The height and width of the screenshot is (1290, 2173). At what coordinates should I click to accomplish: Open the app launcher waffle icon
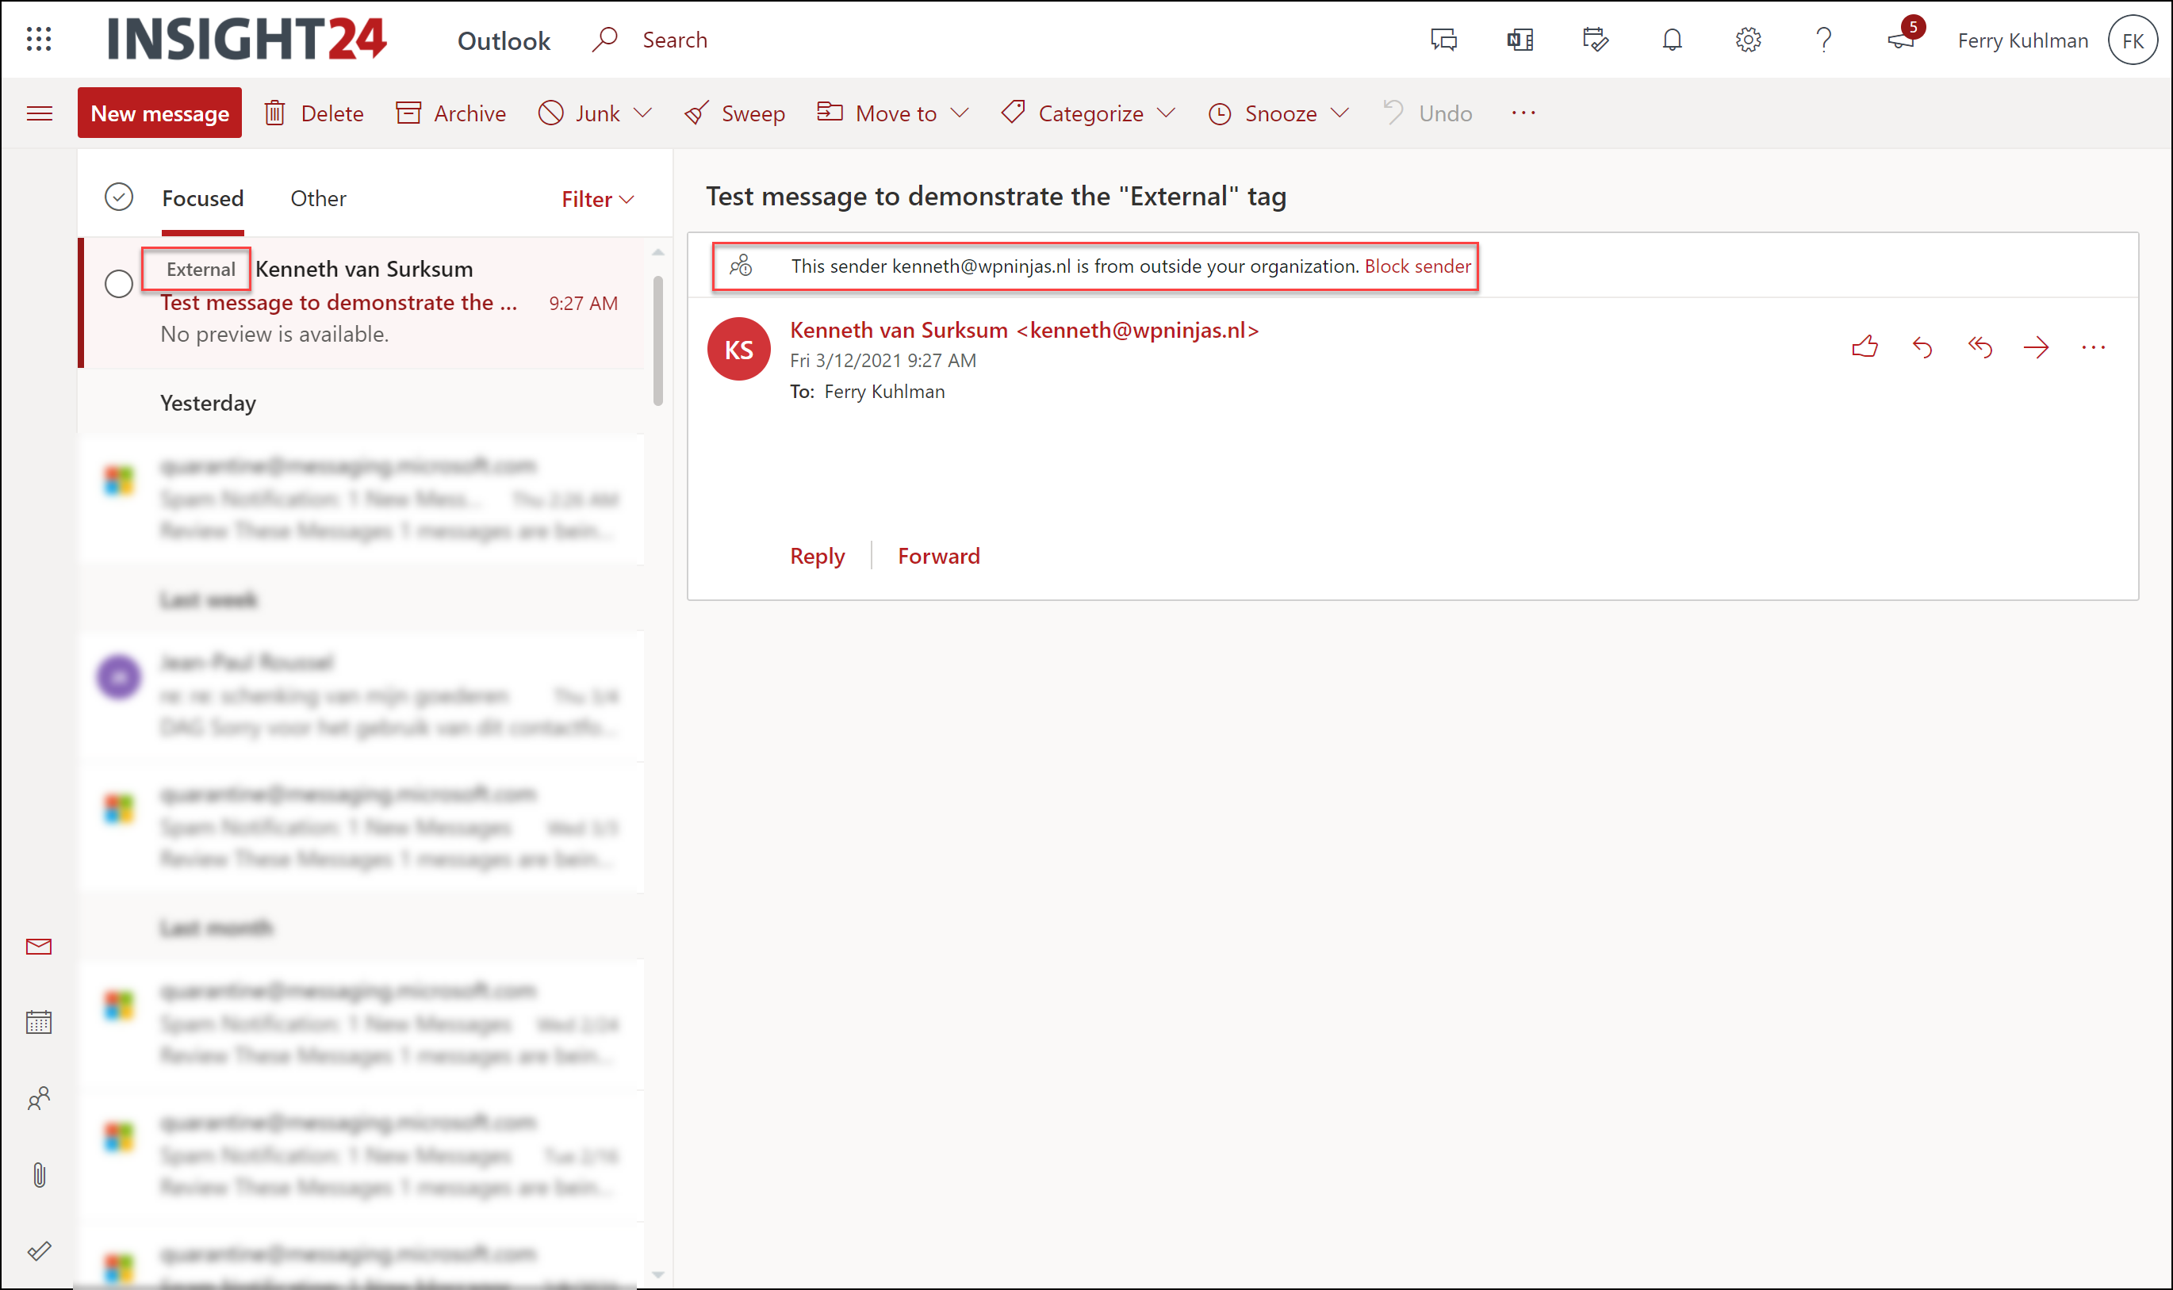pyautogui.click(x=39, y=39)
